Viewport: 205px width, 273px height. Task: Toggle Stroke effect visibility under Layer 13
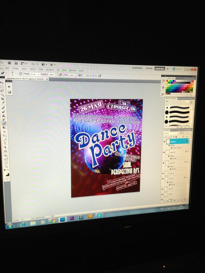[x=170, y=159]
